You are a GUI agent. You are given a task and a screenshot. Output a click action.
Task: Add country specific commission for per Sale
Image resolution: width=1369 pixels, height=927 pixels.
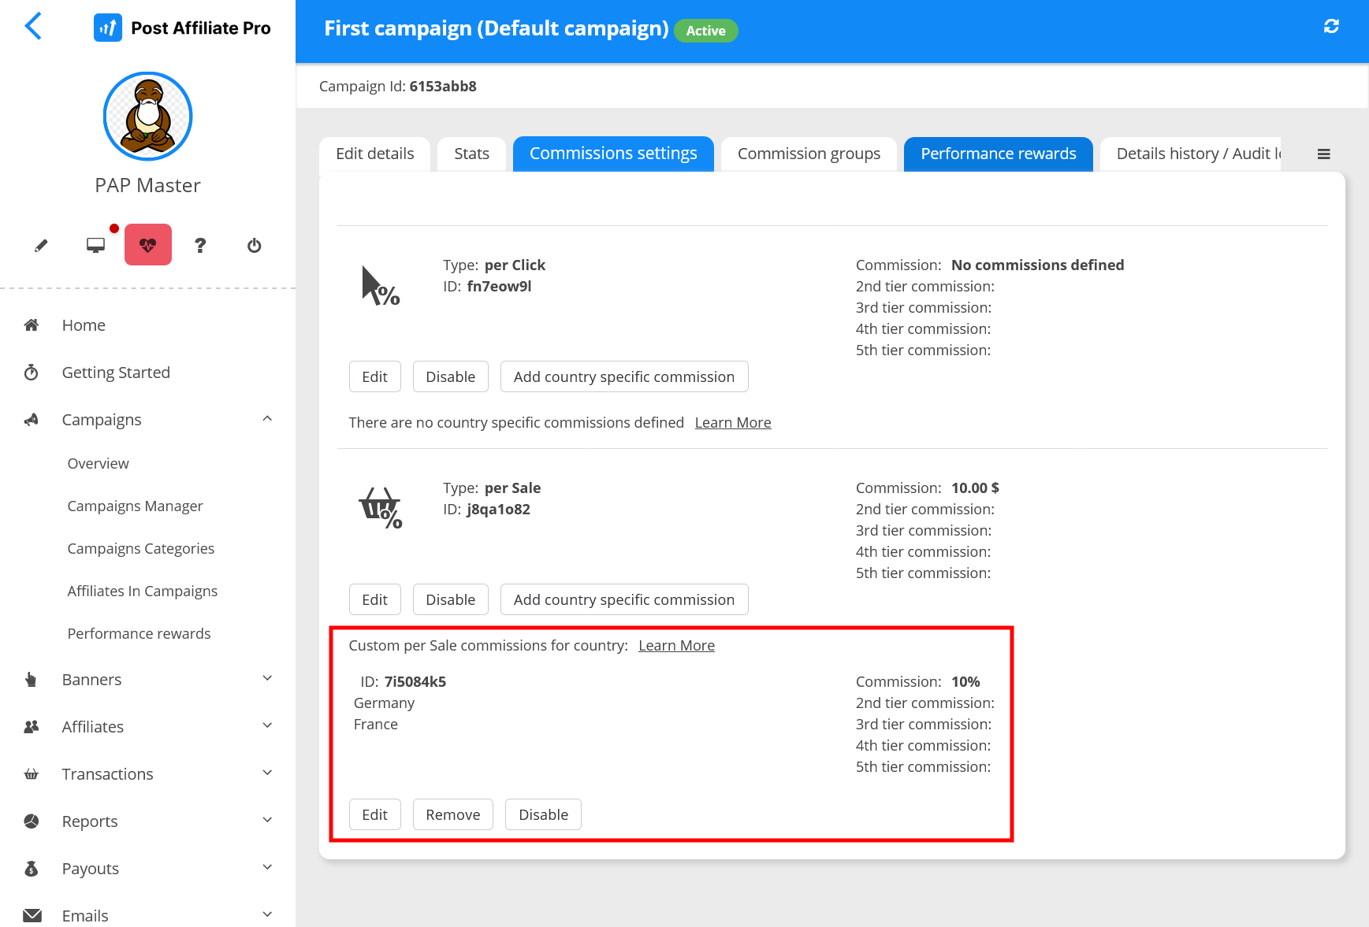623,599
